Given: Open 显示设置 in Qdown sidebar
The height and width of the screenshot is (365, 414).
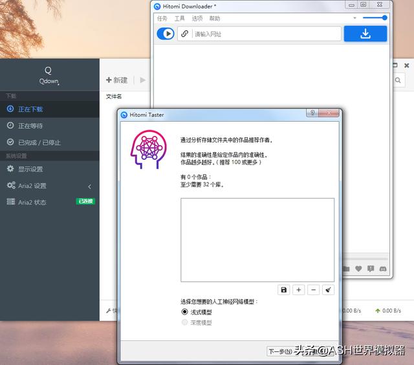Looking at the screenshot, I should tap(50, 169).
